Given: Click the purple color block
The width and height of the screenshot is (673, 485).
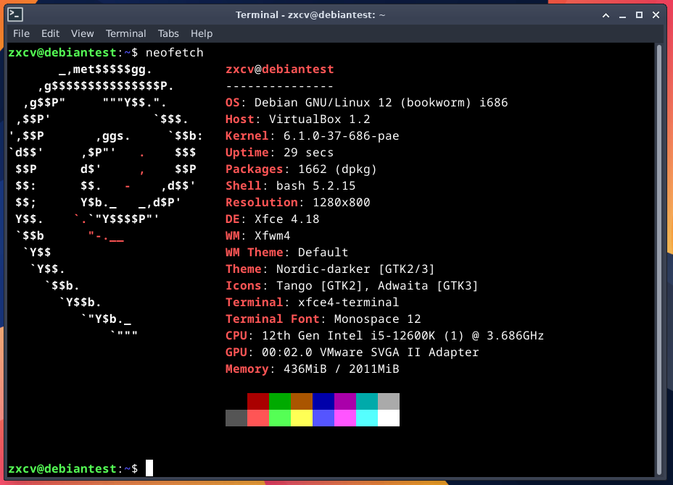Looking at the screenshot, I should click(x=345, y=402).
